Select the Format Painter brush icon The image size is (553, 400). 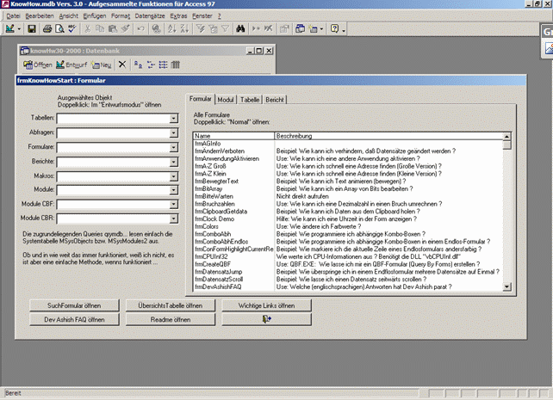[x=126, y=29]
